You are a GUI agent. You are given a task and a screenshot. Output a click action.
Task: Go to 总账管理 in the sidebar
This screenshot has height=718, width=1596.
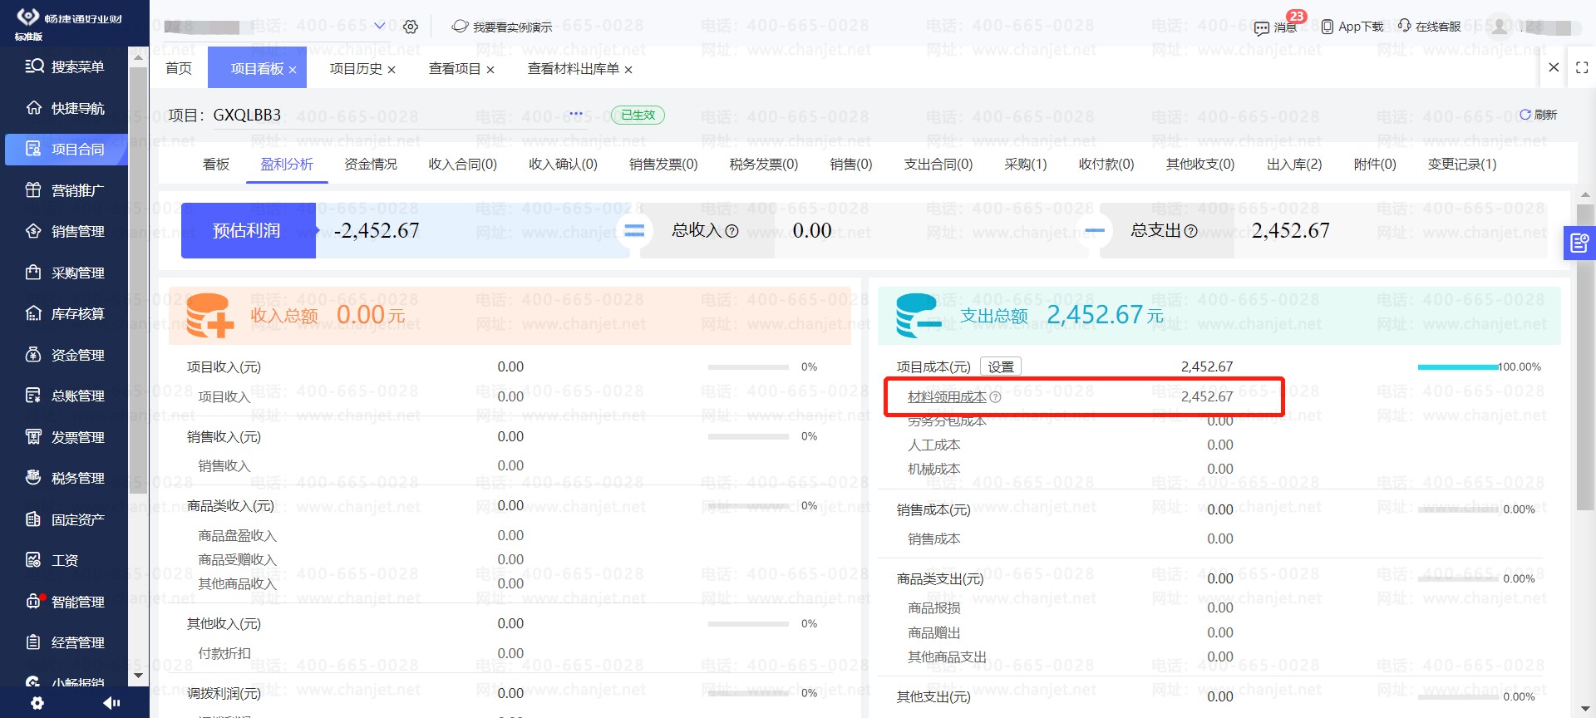[64, 396]
